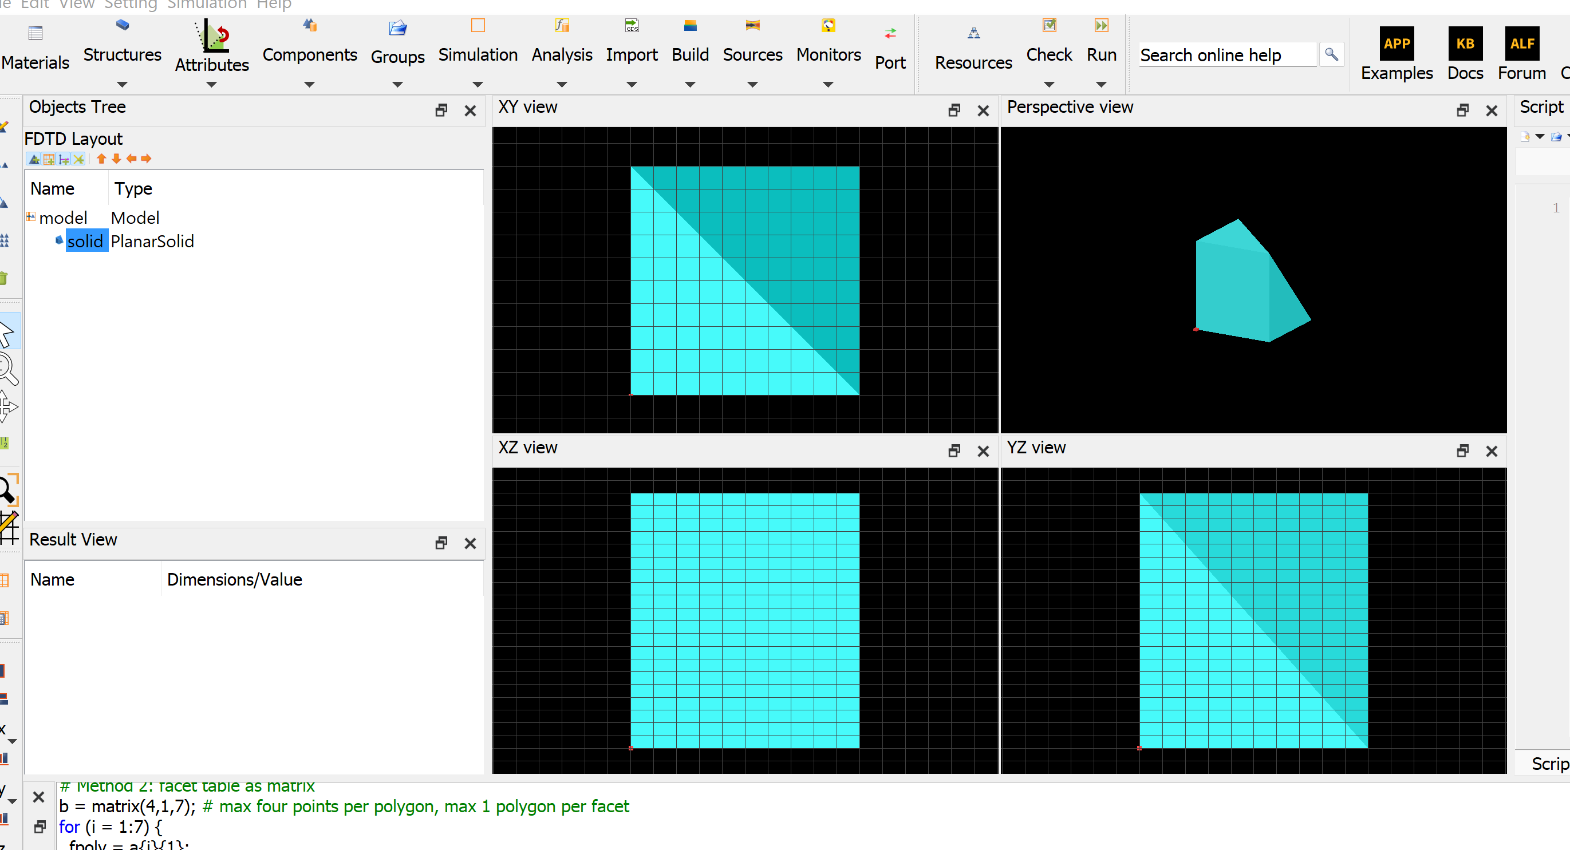Undock the Result View panel
The height and width of the screenshot is (850, 1570).
(441, 543)
